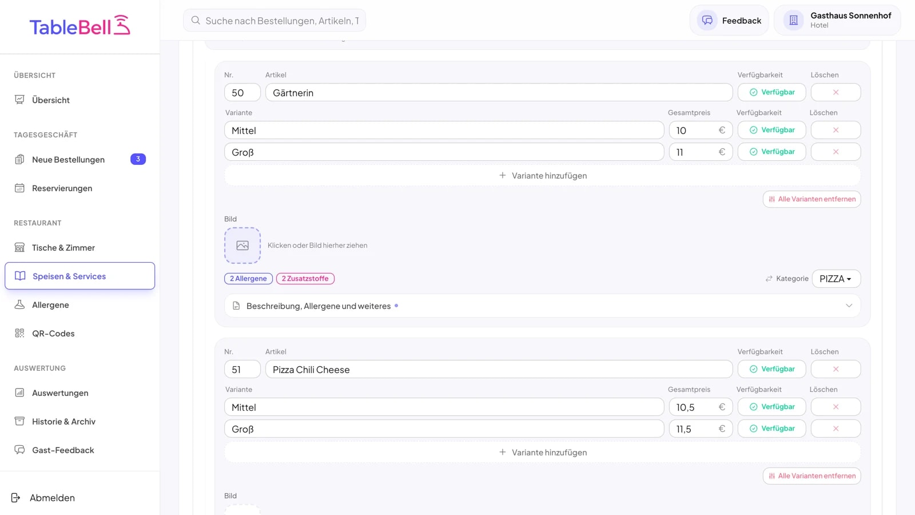915x515 pixels.
Task: Open Auswertungen
Action: pyautogui.click(x=79, y=393)
